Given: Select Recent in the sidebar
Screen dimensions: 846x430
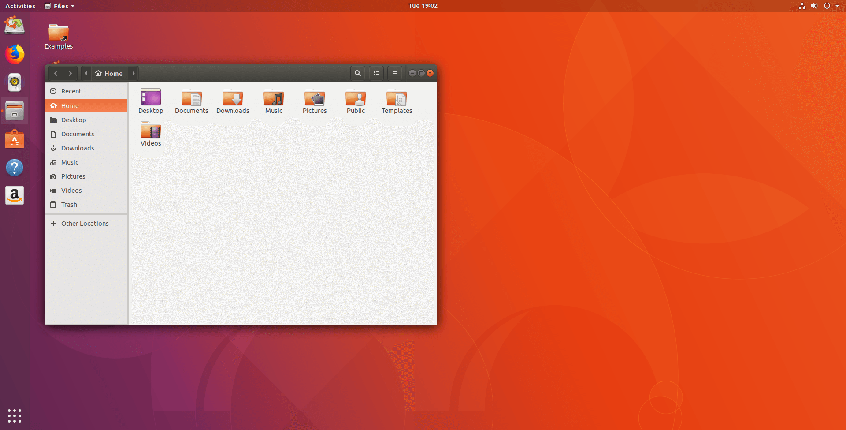Looking at the screenshot, I should click(86, 91).
